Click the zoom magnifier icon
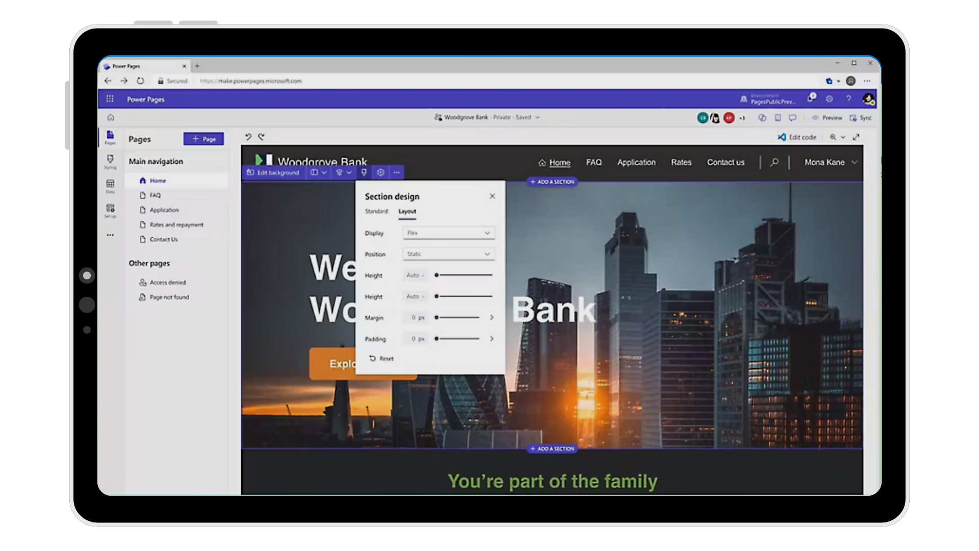 click(x=833, y=137)
